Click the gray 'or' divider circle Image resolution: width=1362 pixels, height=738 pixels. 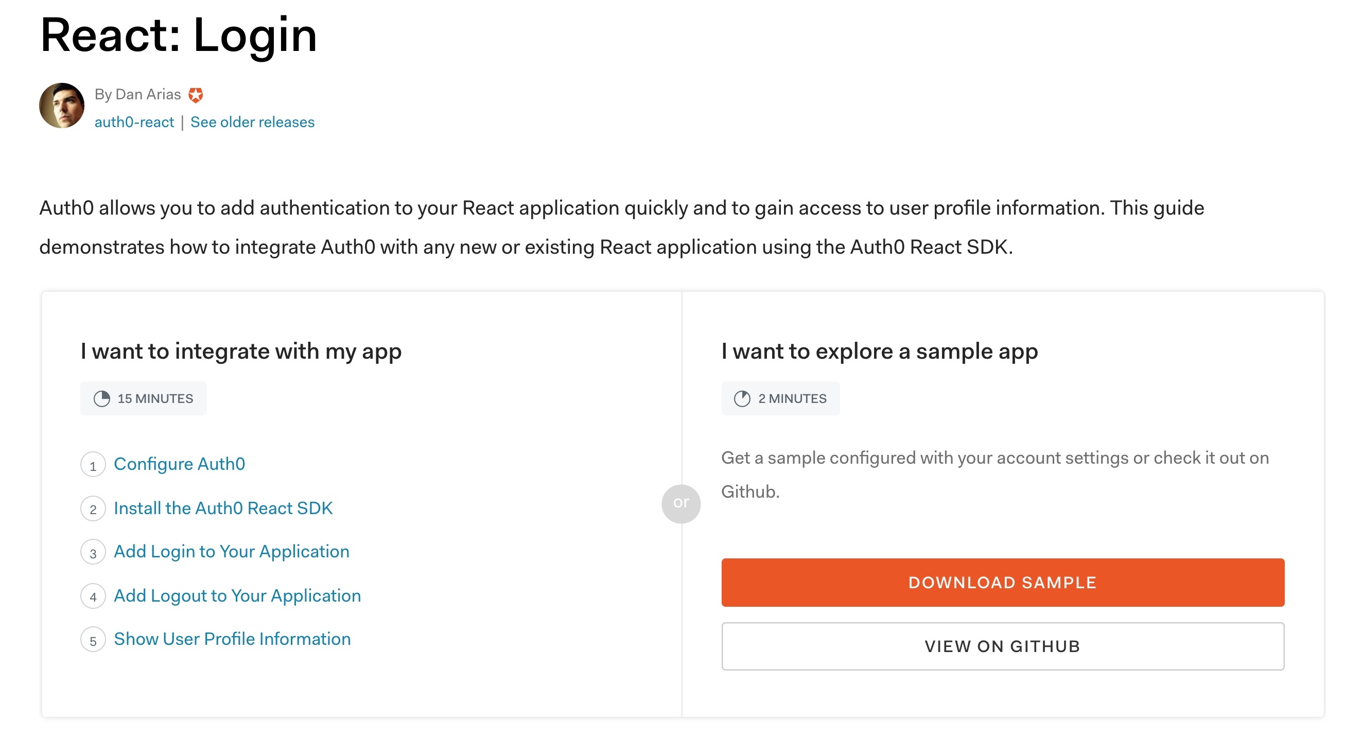click(x=681, y=503)
